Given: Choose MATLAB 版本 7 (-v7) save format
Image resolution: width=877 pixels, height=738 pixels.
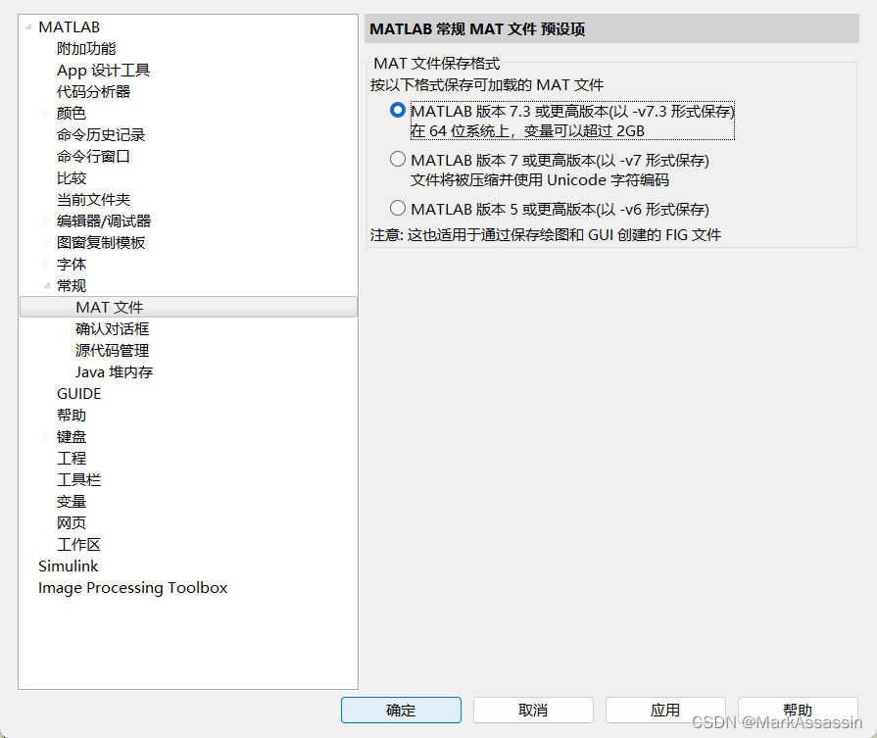Looking at the screenshot, I should coord(398,159).
